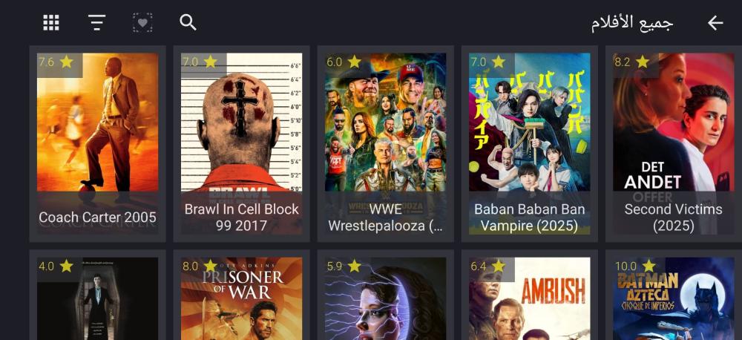Click the جميع الأفلام page title
Image resolution: width=742 pixels, height=340 pixels.
pyautogui.click(x=631, y=23)
